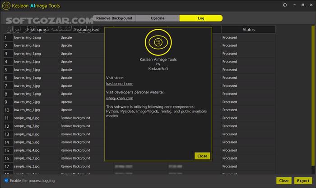The image size is (316, 188).
Task: Click the Status column header
Action: point(248,30)
